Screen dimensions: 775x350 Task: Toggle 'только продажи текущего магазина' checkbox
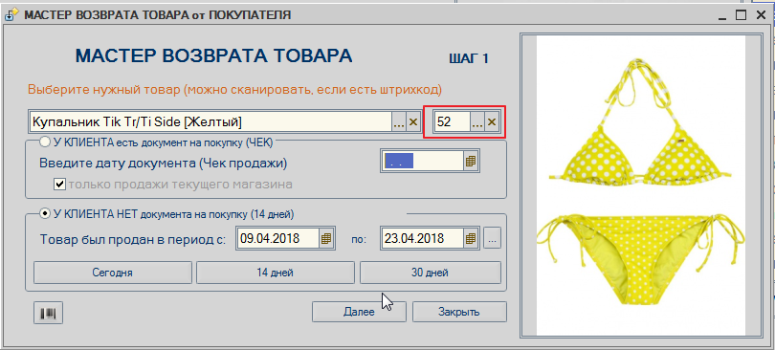pos(59,185)
